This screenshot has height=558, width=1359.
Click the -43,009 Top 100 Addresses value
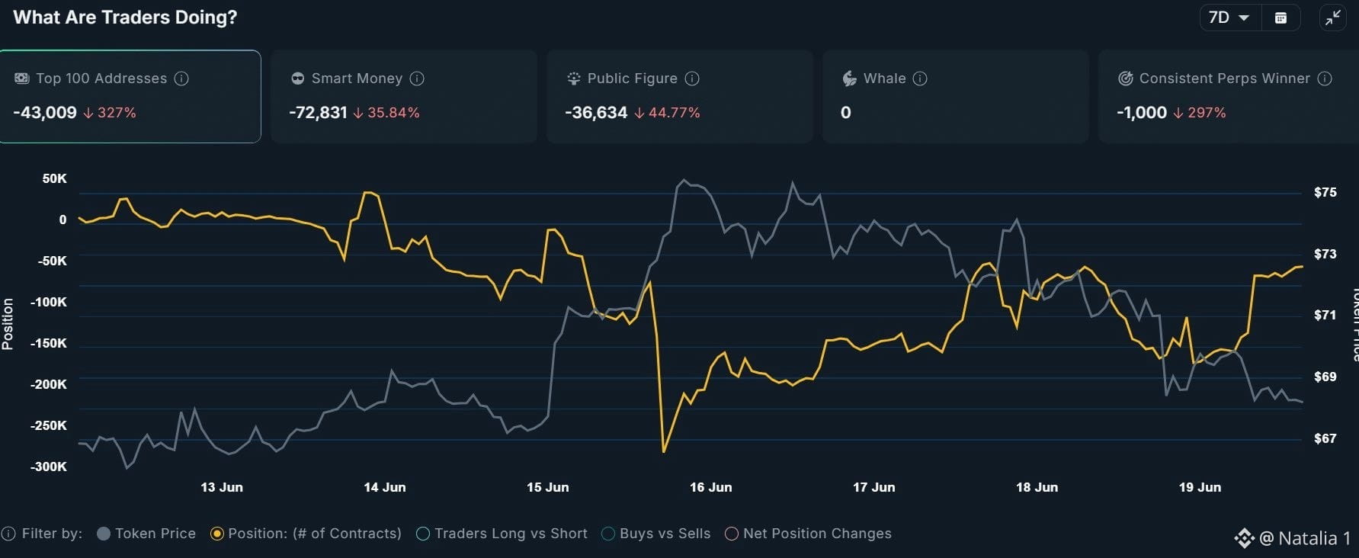(45, 113)
